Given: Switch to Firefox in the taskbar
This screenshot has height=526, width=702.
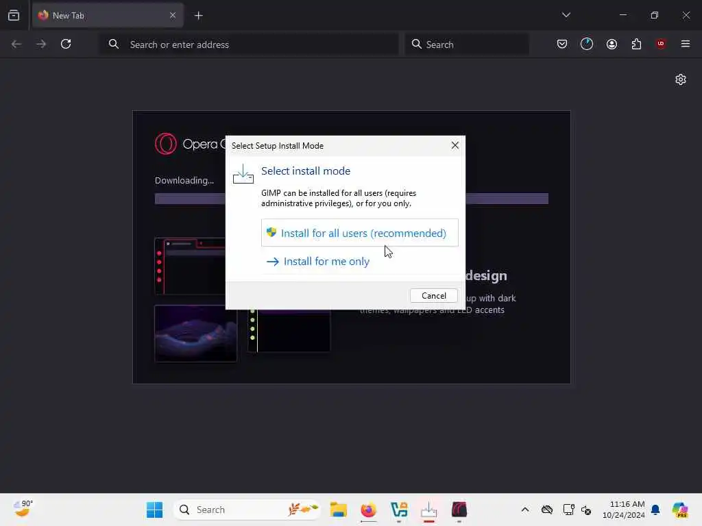Looking at the screenshot, I should point(368,510).
